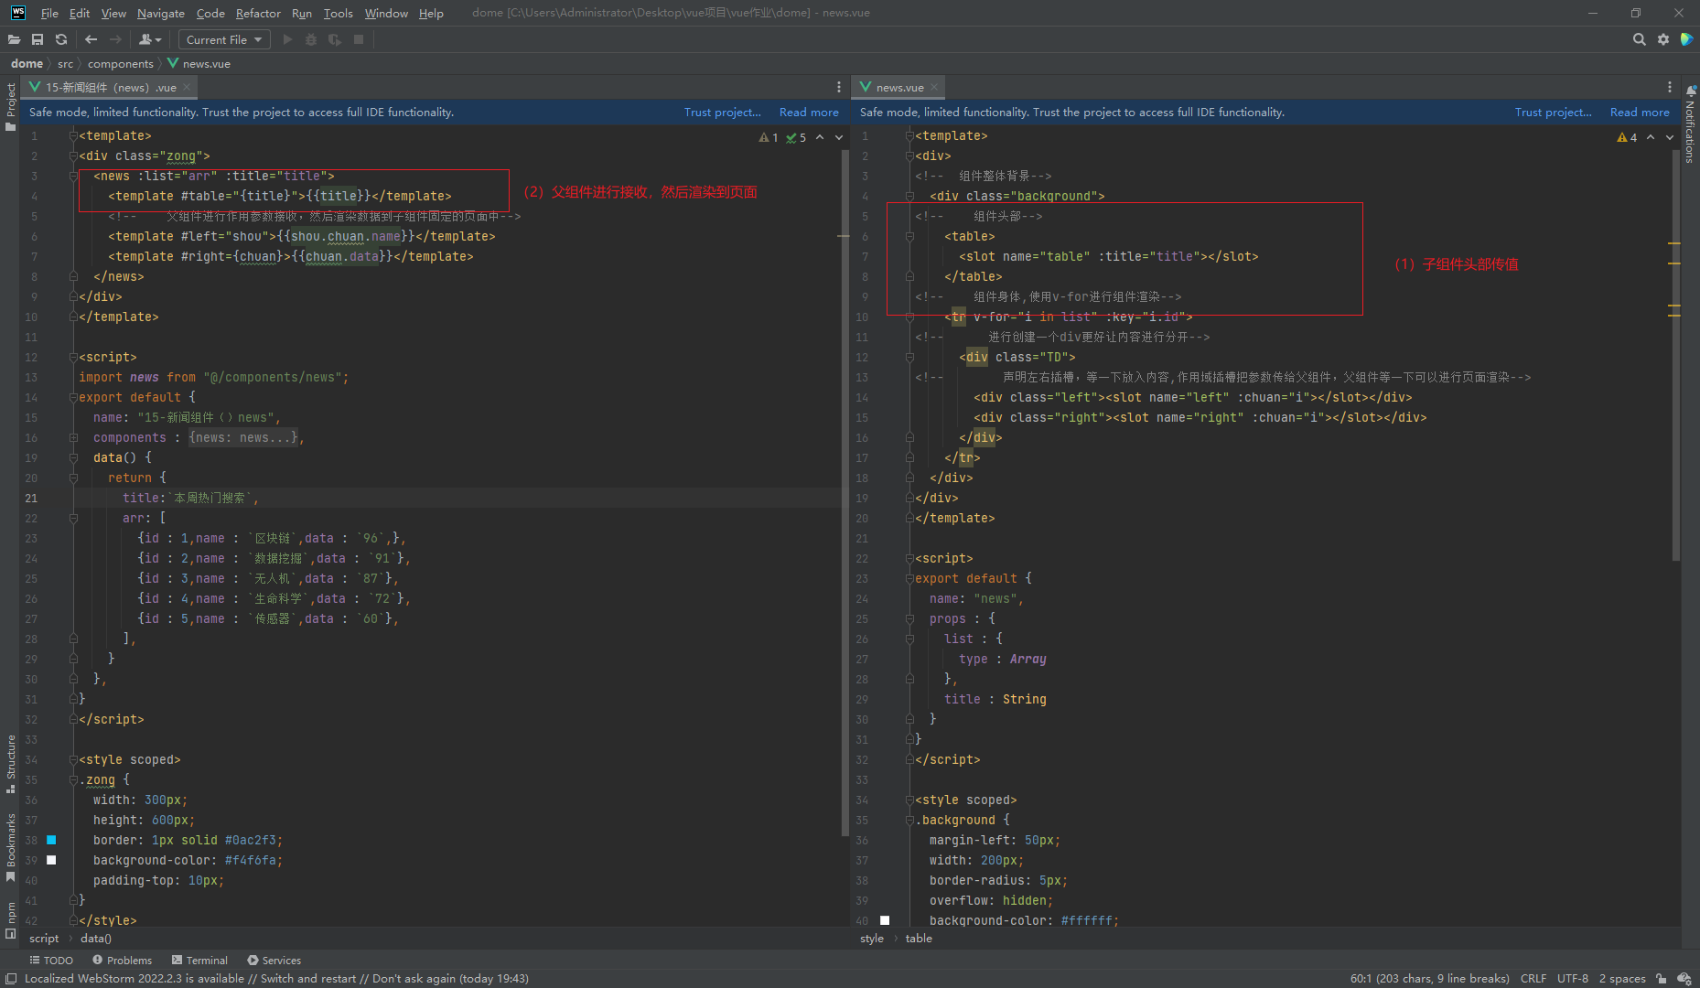This screenshot has width=1700, height=988.
Task: Click Read more link in right editor
Action: pyautogui.click(x=1639, y=112)
